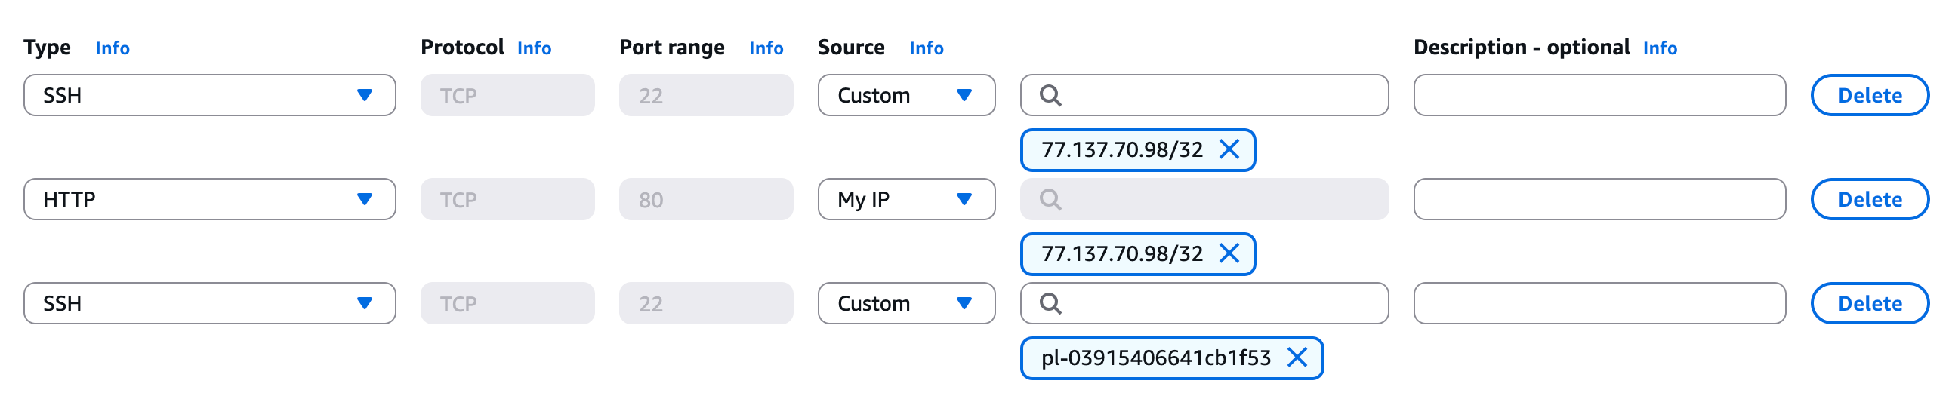Image resolution: width=1952 pixels, height=402 pixels.
Task: Expand the My IP source dropdown
Action: (x=906, y=199)
